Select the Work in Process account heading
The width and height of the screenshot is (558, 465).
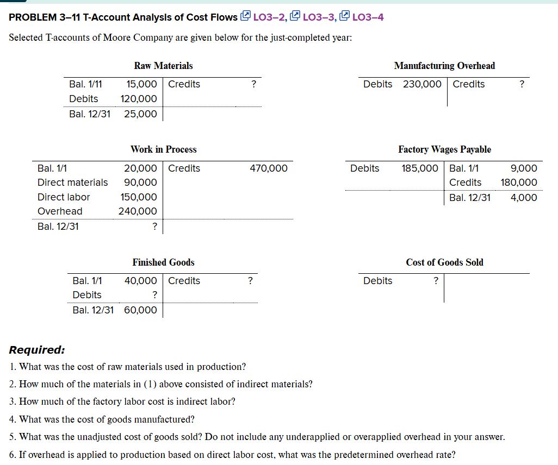tap(163, 149)
